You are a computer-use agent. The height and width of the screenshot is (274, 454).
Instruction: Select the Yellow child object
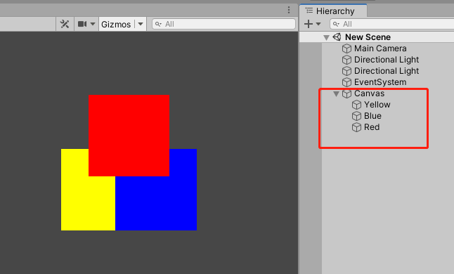[377, 105]
